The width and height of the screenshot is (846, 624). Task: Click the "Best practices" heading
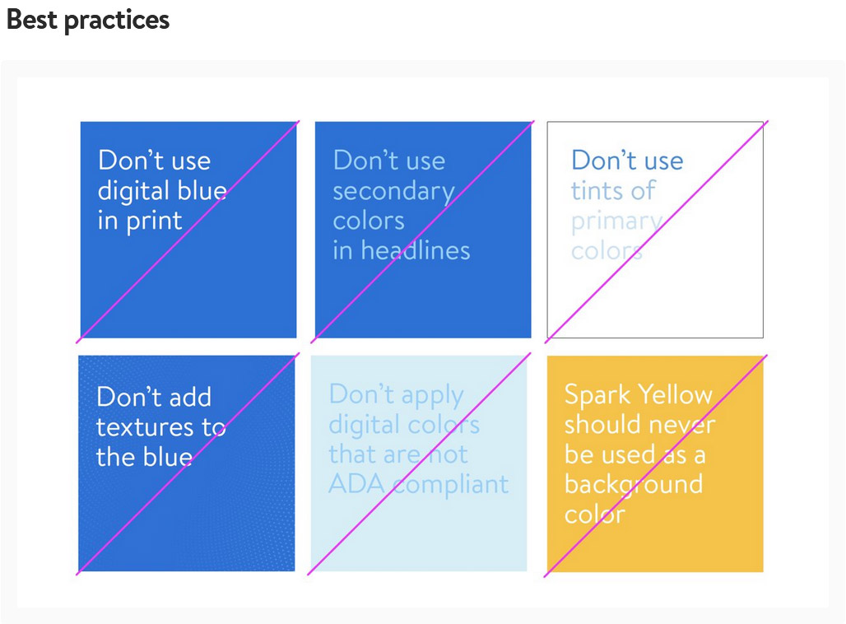[x=88, y=20]
